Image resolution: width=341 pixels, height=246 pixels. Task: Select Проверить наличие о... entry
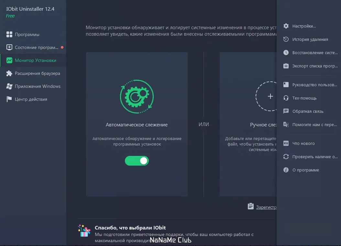click(309, 157)
